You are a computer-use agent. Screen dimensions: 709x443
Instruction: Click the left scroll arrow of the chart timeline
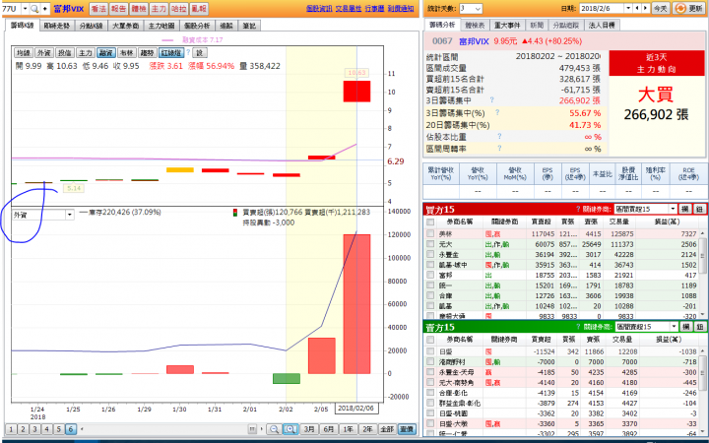tap(82, 429)
